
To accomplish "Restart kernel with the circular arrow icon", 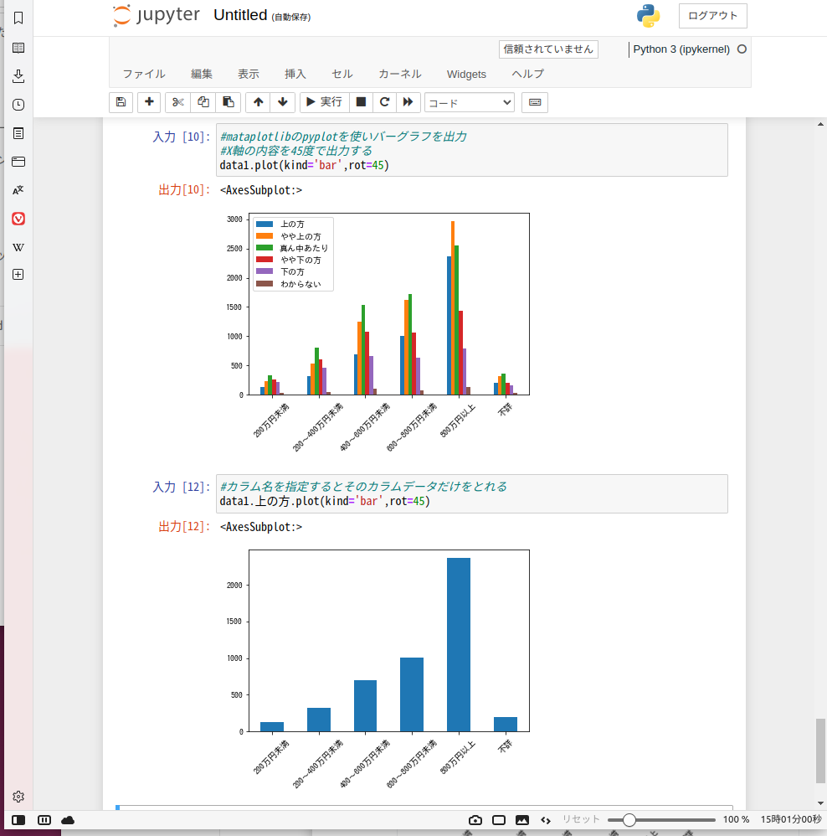I will point(384,102).
